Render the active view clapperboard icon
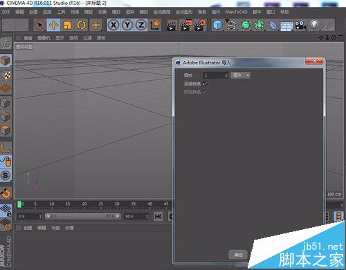Image resolution: width=346 pixels, height=270 pixels. 172,26
